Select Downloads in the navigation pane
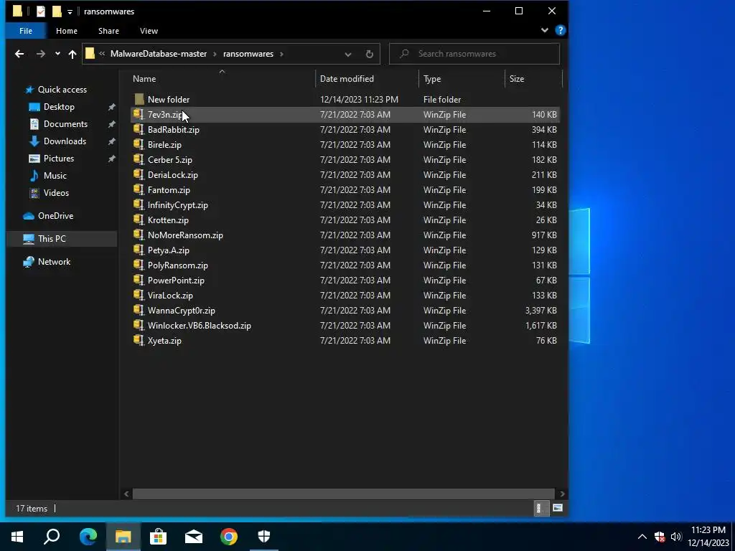 click(x=65, y=141)
